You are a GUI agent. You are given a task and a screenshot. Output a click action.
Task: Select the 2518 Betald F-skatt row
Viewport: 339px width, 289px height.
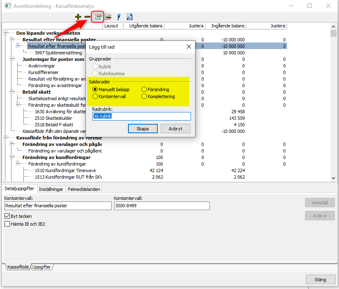tap(54, 125)
